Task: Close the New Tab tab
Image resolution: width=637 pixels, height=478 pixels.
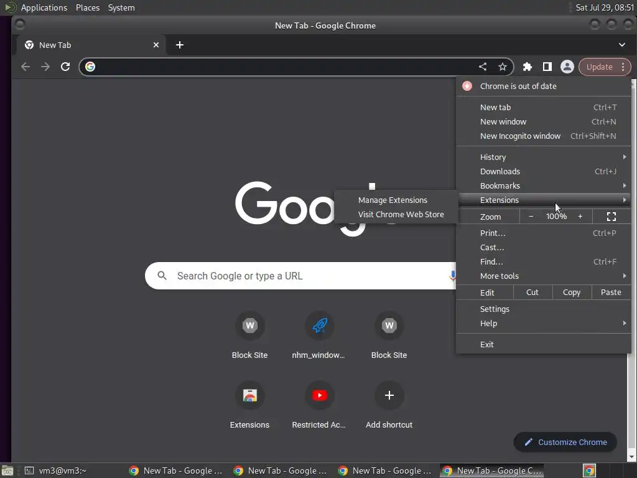Action: pos(156,45)
